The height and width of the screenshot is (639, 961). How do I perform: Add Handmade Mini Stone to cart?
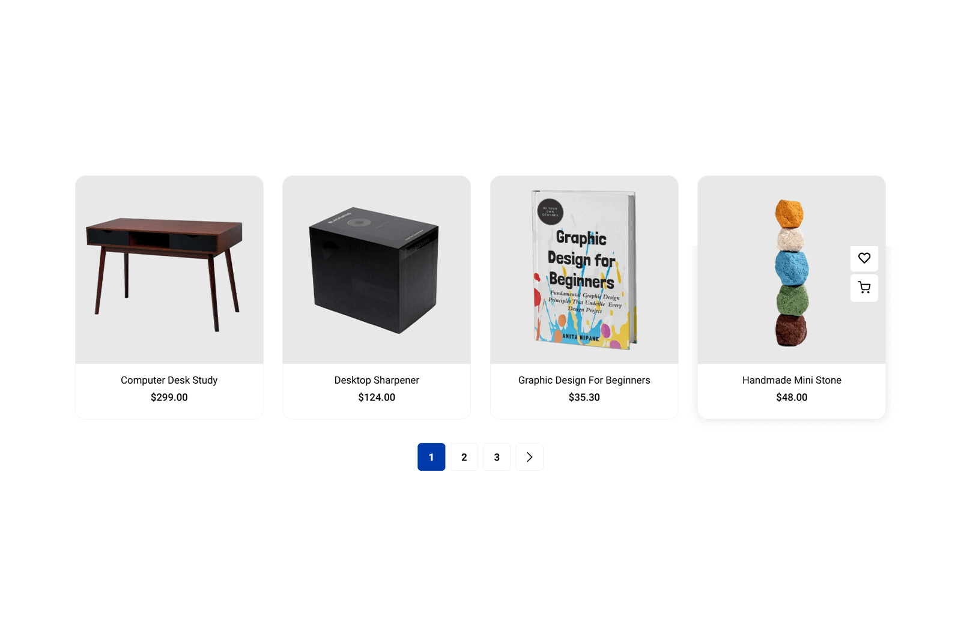pos(864,288)
